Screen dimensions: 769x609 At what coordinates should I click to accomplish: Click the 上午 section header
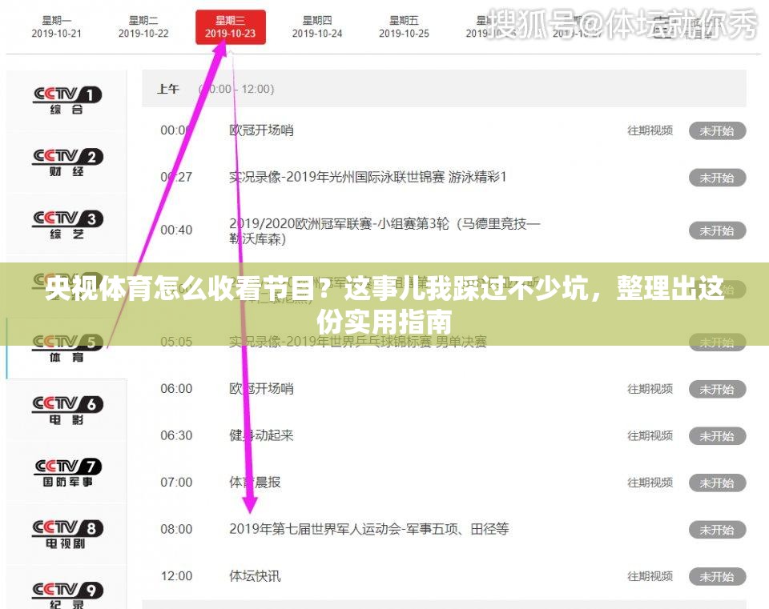[444, 89]
